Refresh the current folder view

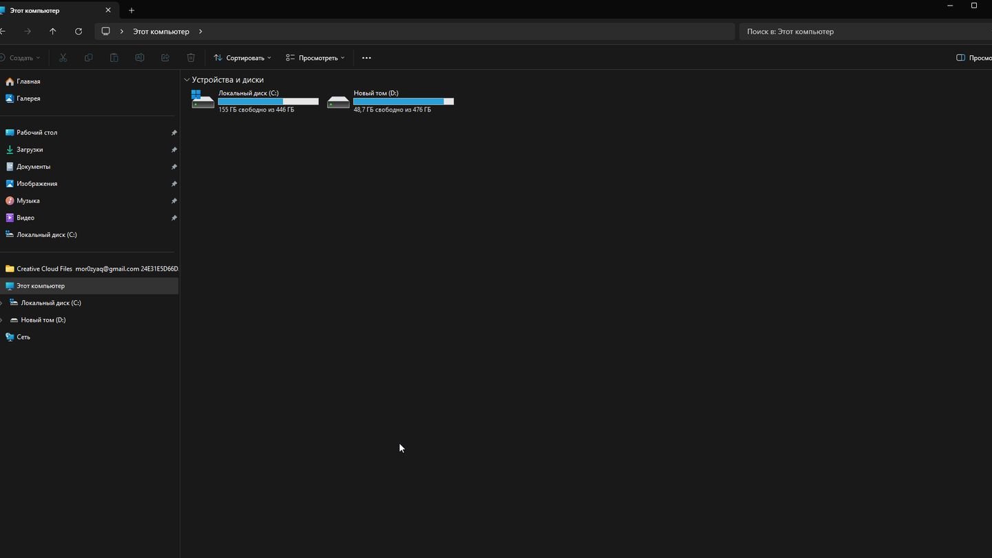[x=79, y=32]
